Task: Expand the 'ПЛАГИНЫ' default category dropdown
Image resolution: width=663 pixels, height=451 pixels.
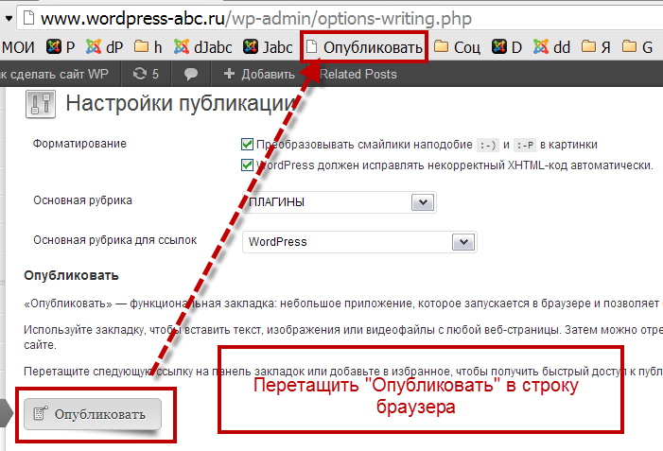Action: [x=422, y=202]
